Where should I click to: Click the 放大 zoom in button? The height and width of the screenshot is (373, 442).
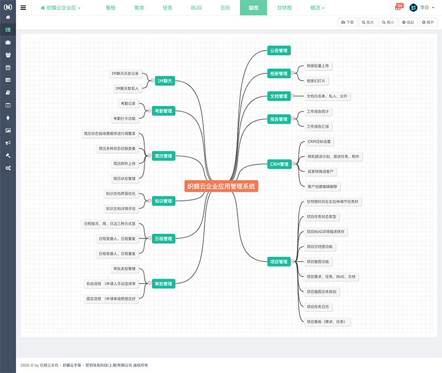[367, 23]
